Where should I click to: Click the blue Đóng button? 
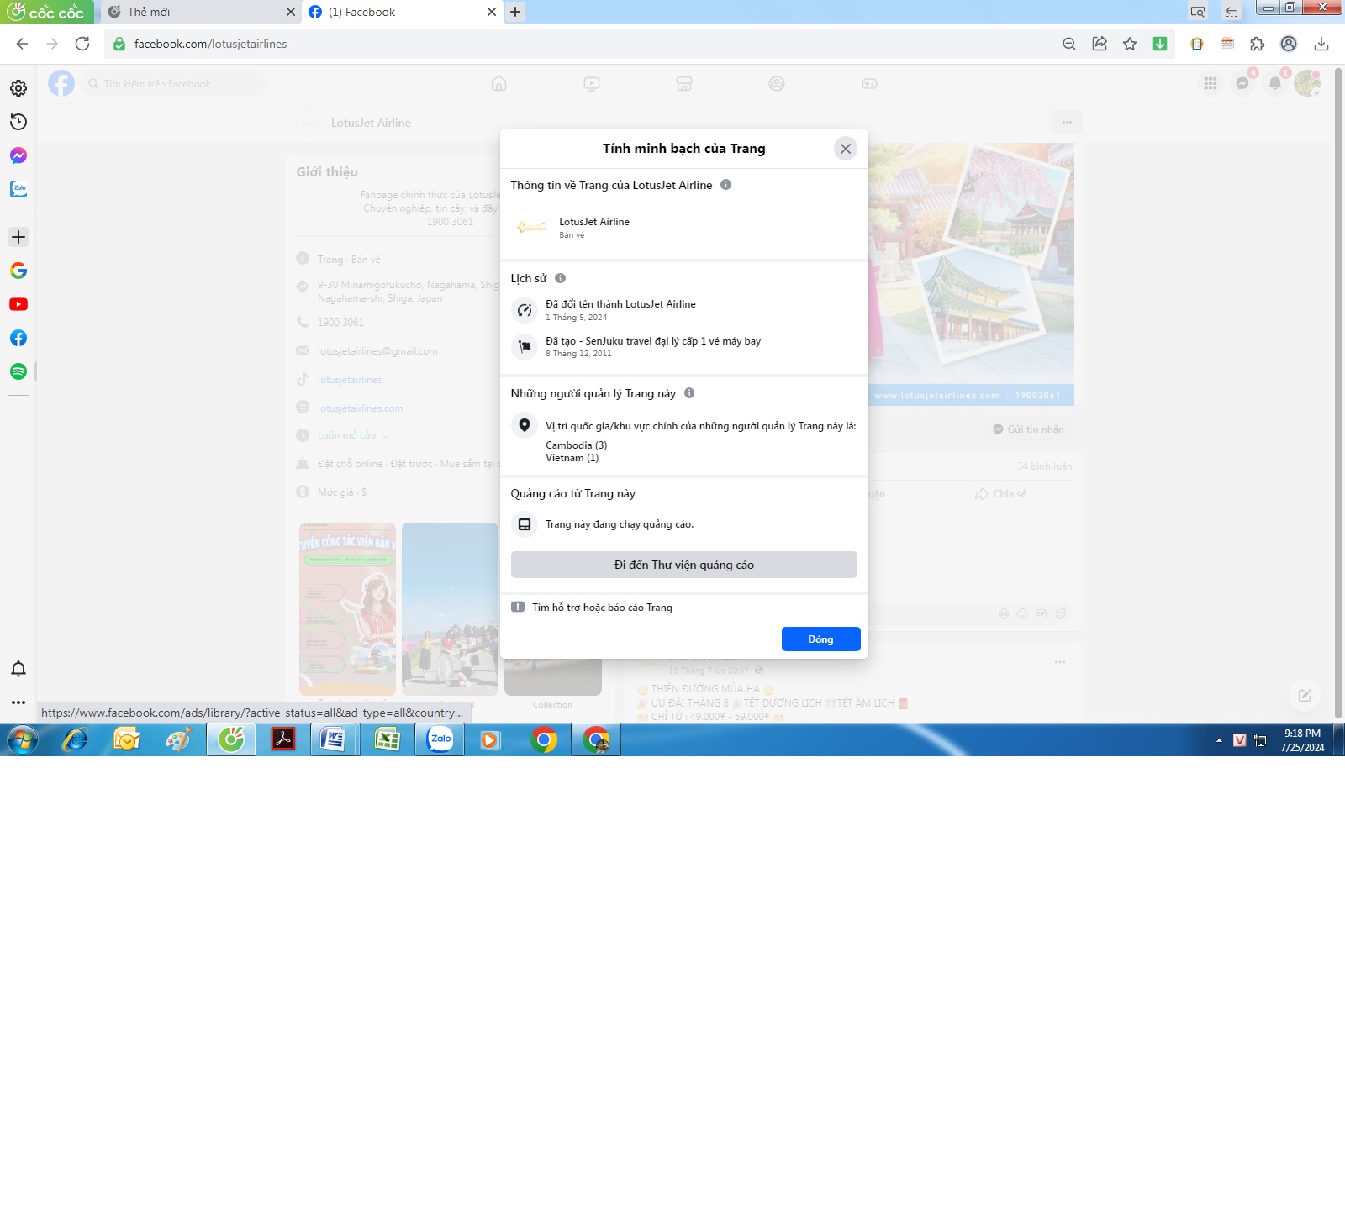coord(820,639)
